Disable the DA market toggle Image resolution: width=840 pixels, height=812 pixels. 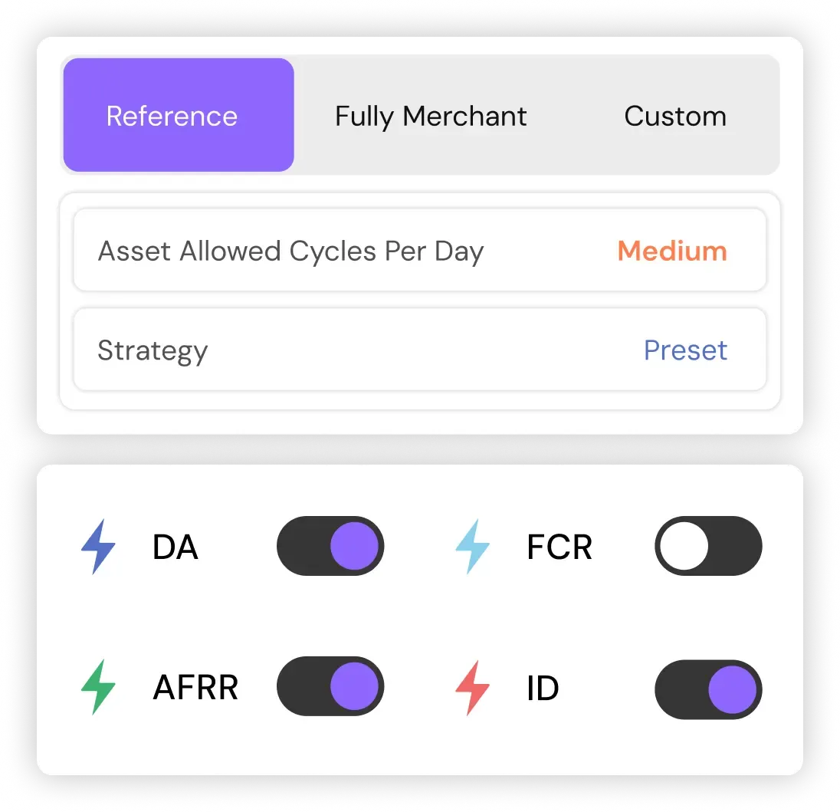point(330,546)
